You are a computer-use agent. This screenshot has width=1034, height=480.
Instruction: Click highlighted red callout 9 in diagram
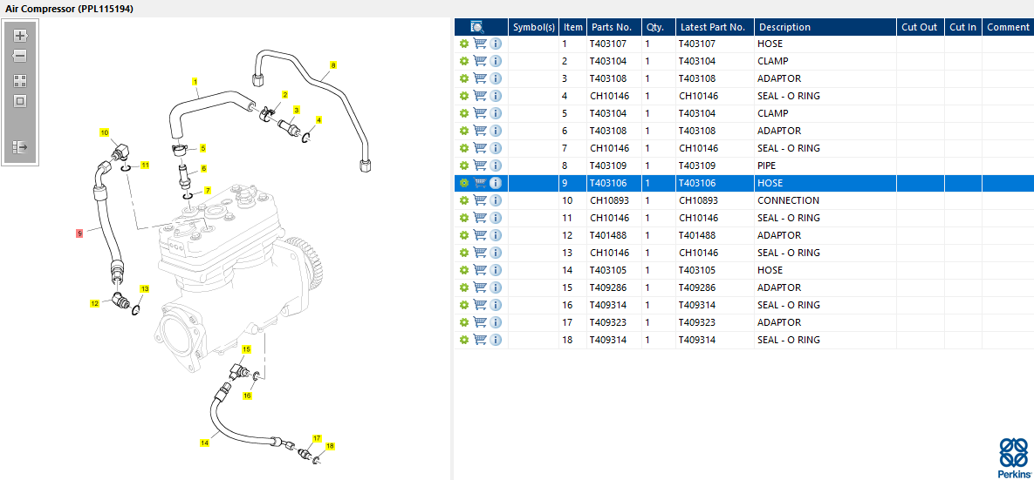coord(79,233)
